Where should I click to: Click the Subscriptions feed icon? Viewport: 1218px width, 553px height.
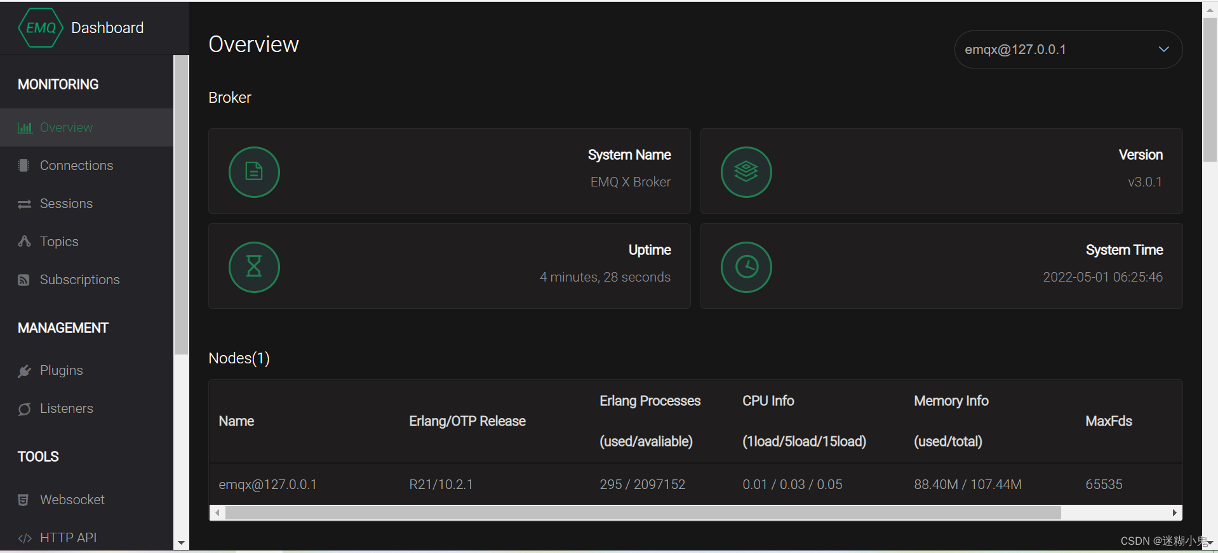[x=23, y=280]
